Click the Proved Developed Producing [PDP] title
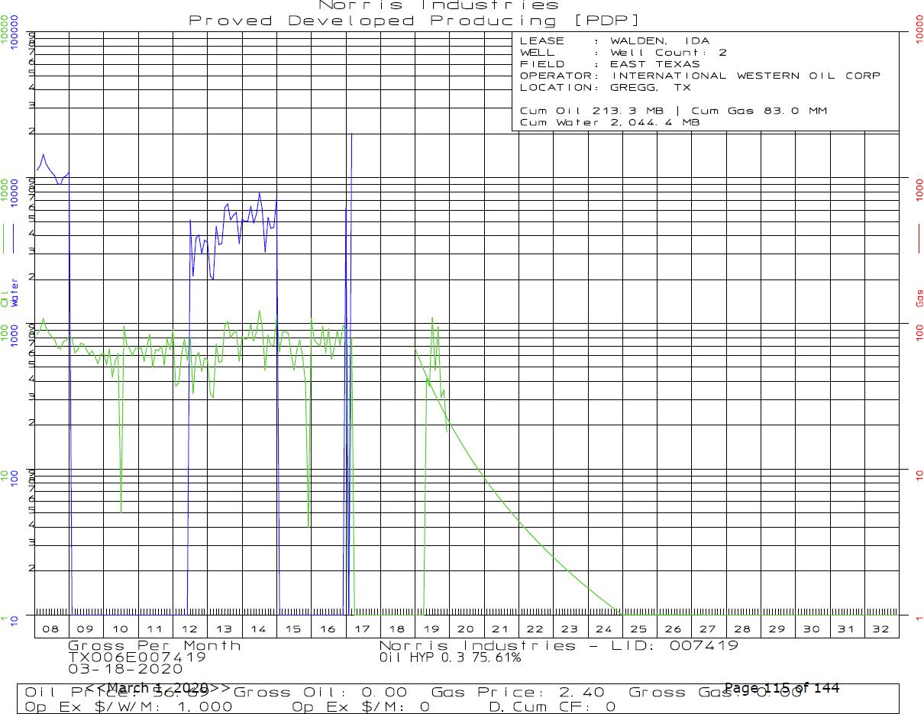924x714 pixels. tap(415, 21)
